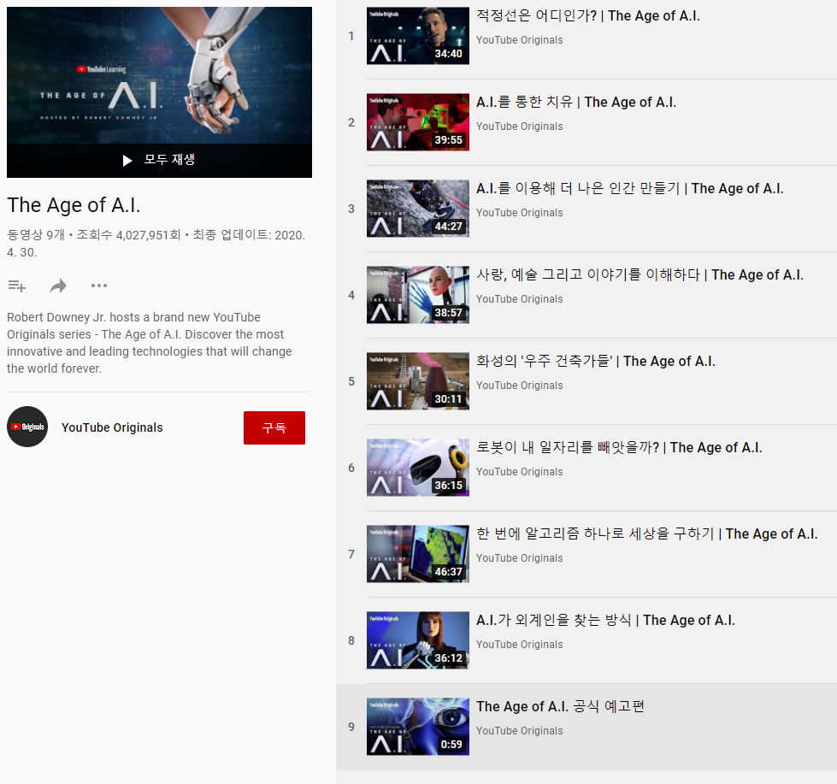Click YouTube Originals under video 2
Viewport: 837px width, 784px height.
tap(520, 127)
